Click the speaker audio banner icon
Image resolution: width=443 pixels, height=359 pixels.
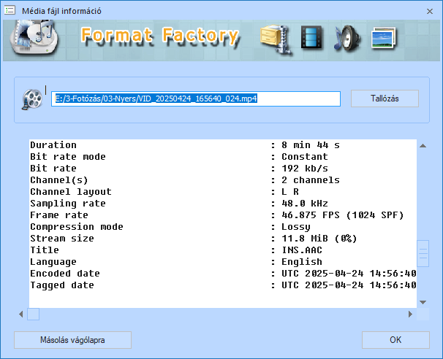(347, 39)
